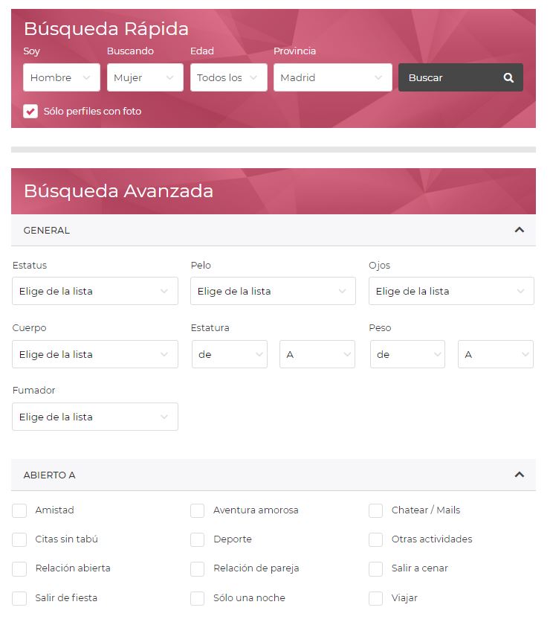This screenshot has height=622, width=553.
Task: Collapse the GENERAL section chevron
Action: [x=519, y=230]
